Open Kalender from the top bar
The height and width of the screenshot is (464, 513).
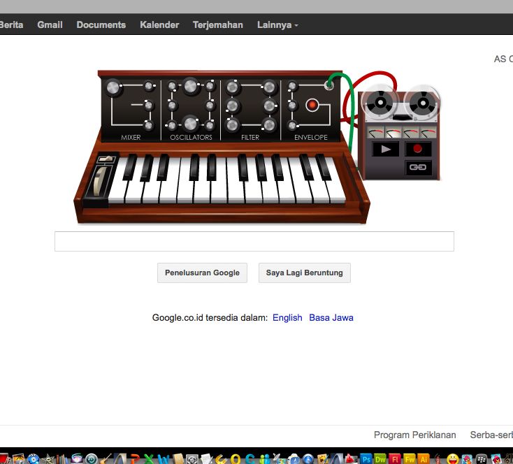[x=159, y=25]
